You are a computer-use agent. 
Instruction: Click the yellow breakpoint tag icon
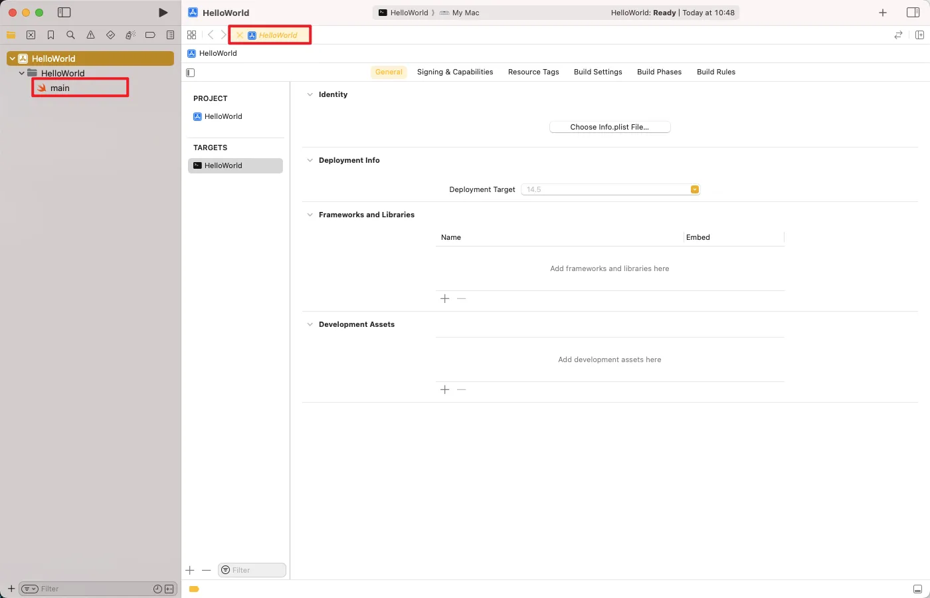click(x=194, y=589)
